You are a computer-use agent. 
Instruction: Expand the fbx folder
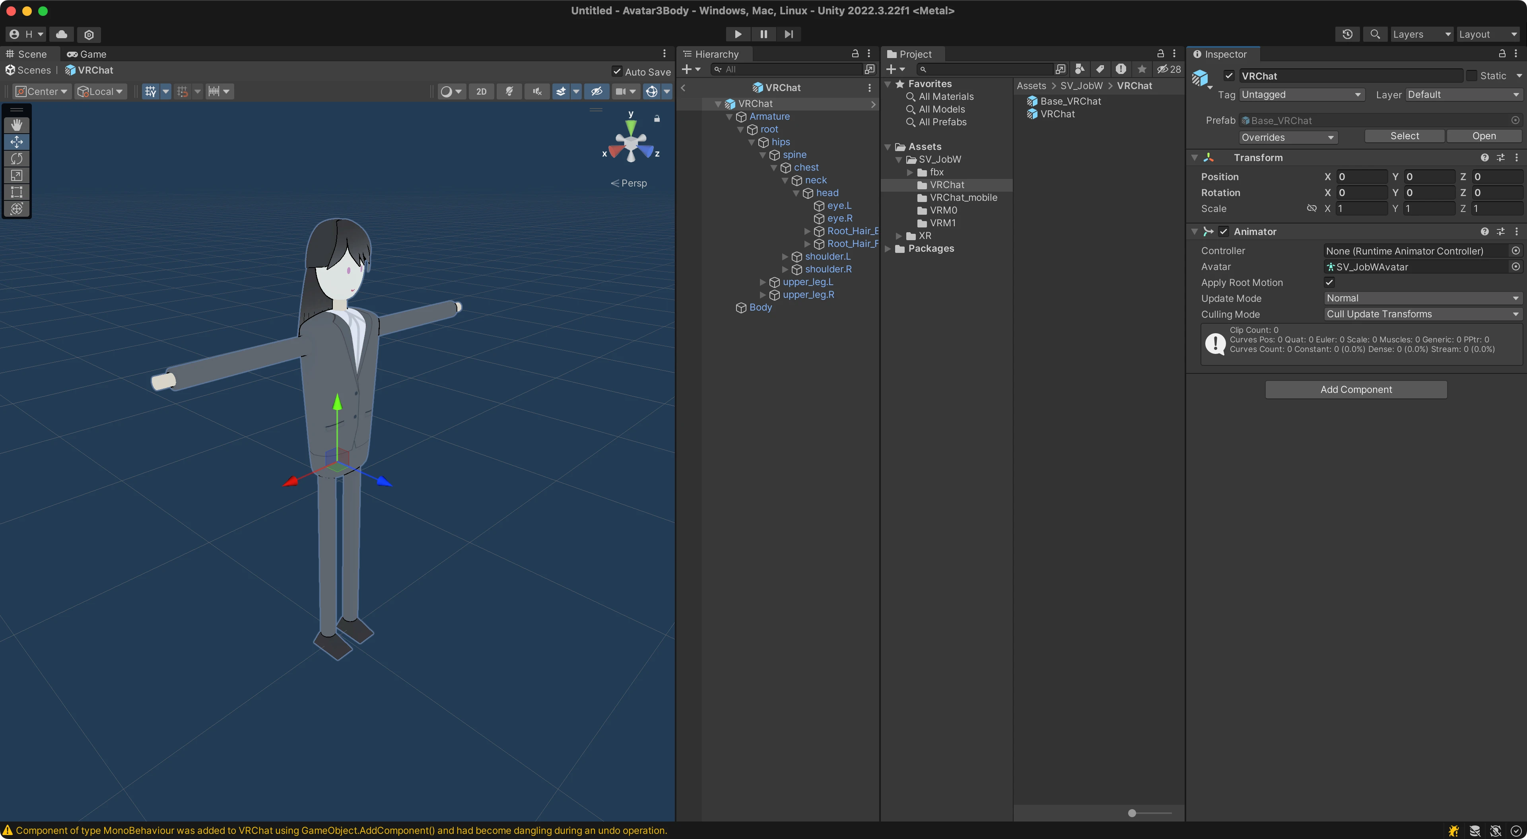[910, 173]
